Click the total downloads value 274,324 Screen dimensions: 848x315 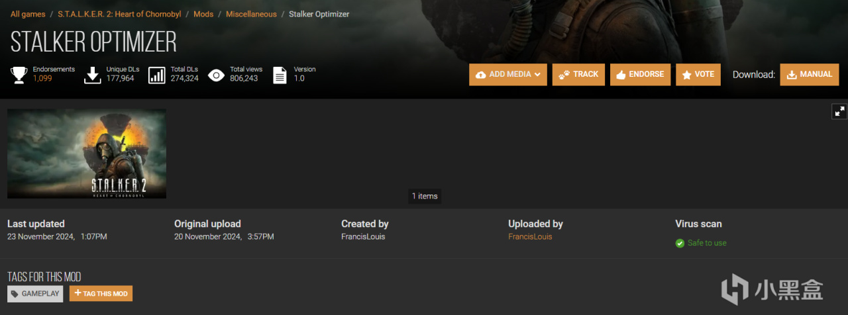coord(185,79)
